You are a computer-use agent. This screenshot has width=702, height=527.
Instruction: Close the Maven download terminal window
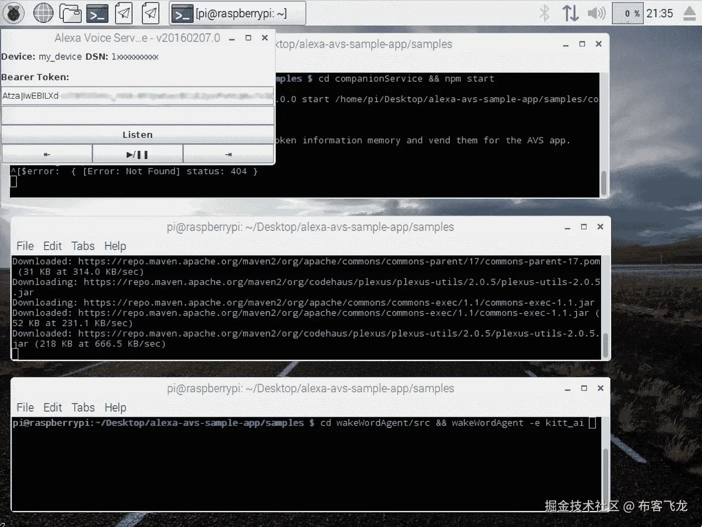(x=600, y=227)
